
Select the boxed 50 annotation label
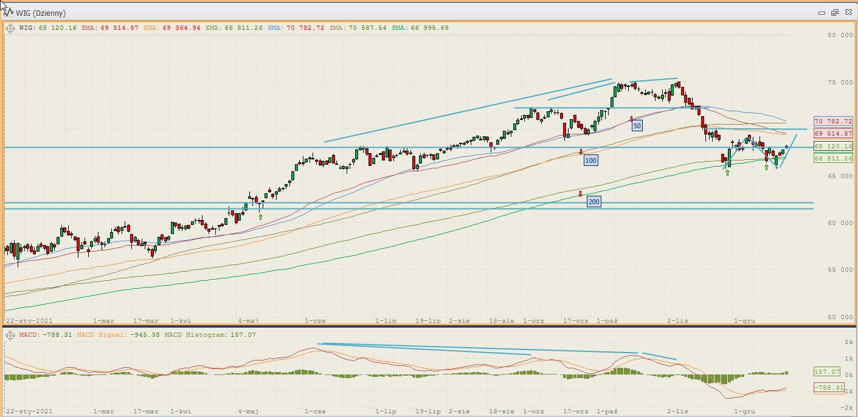(637, 126)
